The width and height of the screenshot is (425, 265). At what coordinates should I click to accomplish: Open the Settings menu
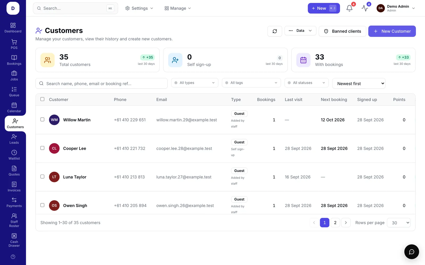pyautogui.click(x=139, y=8)
